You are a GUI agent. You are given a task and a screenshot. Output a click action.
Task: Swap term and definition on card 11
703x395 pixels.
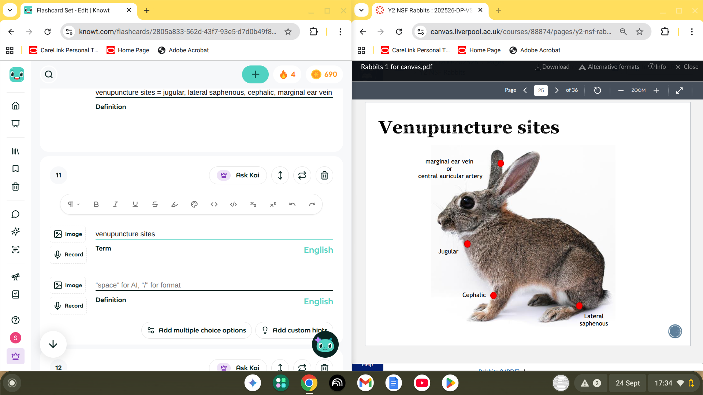point(302,176)
